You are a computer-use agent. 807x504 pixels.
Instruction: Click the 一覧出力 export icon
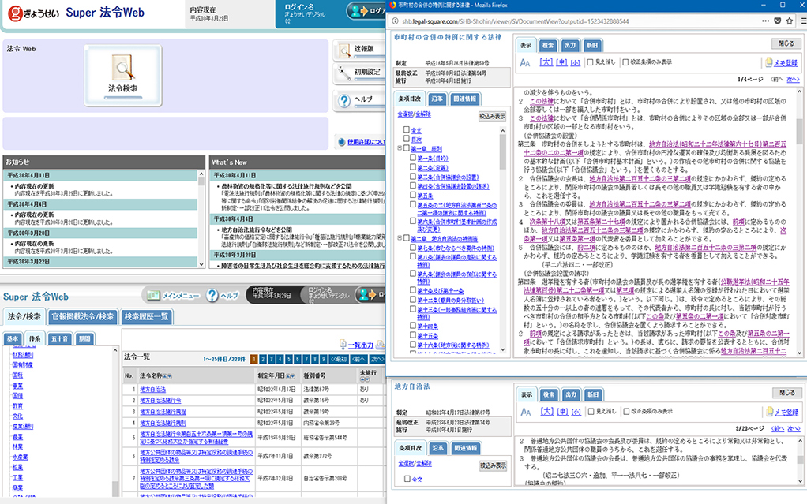point(343,345)
